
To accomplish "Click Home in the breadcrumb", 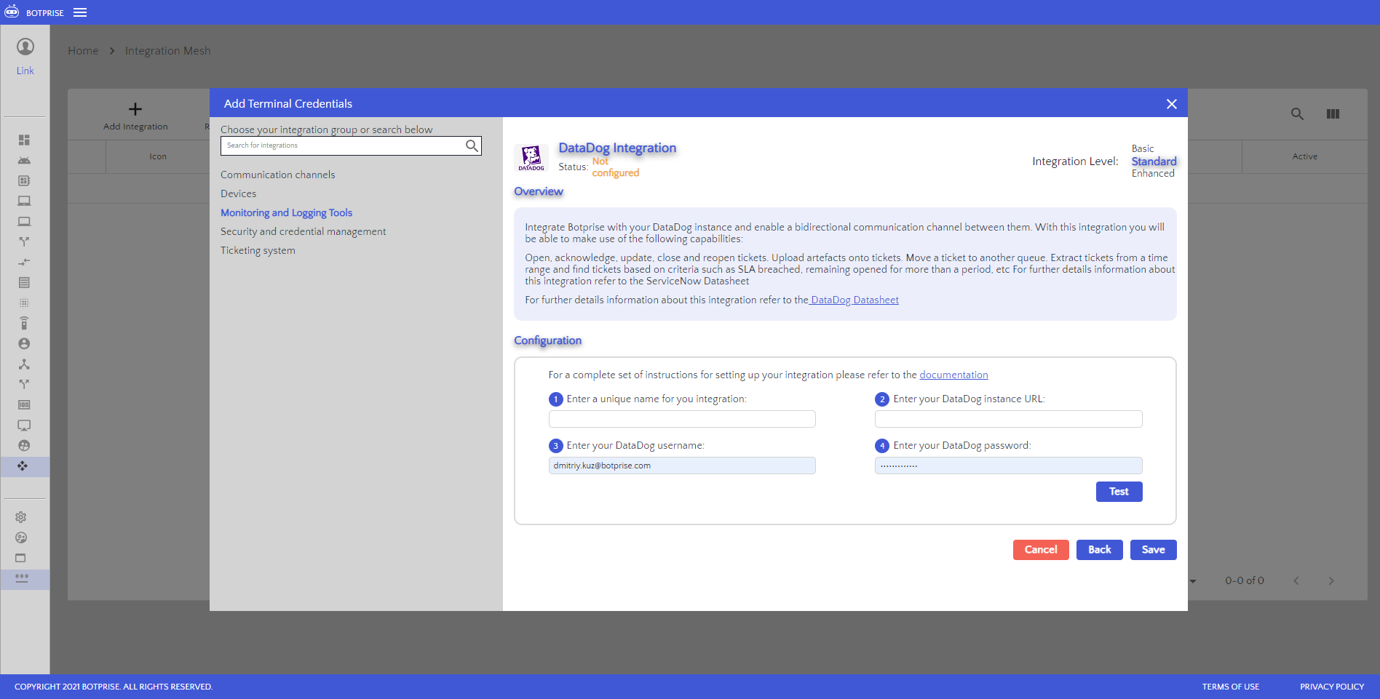I will (x=83, y=50).
